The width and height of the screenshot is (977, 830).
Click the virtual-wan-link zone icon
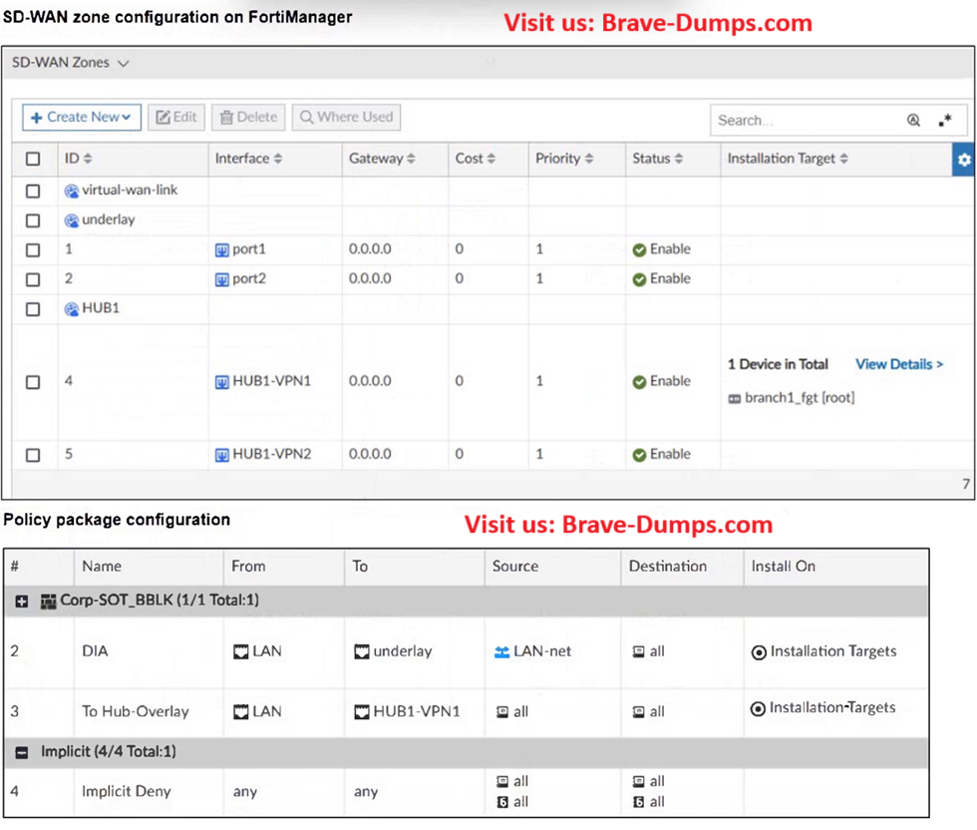click(72, 191)
